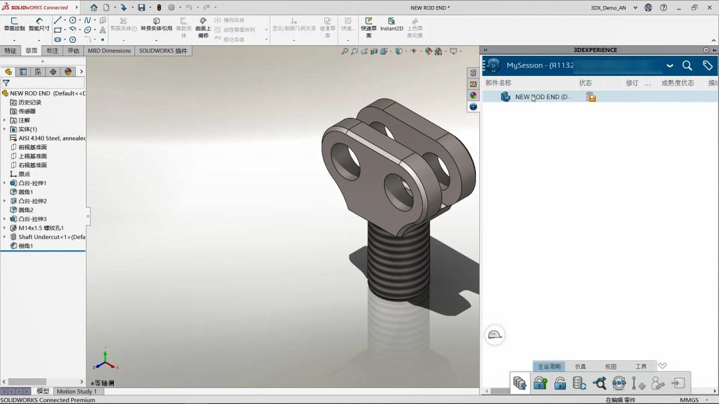Screen dimensions: 719x404
Task: Open FeatureManager design tree tab icon
Action: [x=8, y=71]
